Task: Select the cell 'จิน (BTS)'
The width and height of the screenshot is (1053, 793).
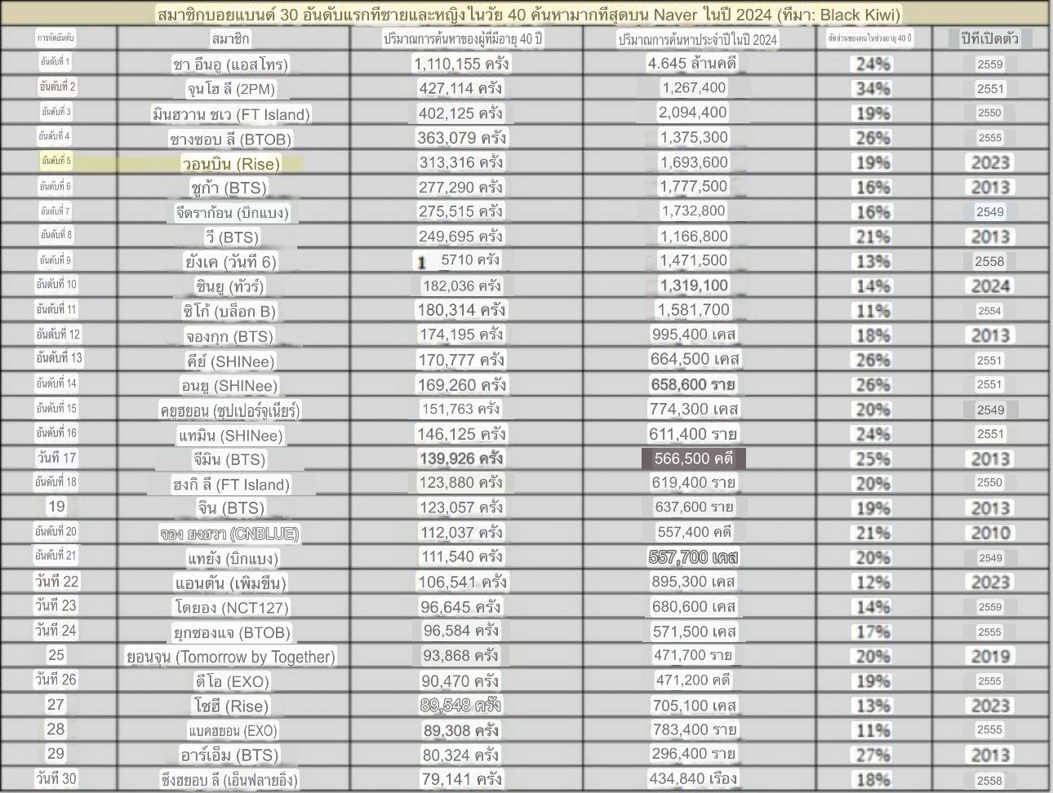Action: [x=231, y=508]
